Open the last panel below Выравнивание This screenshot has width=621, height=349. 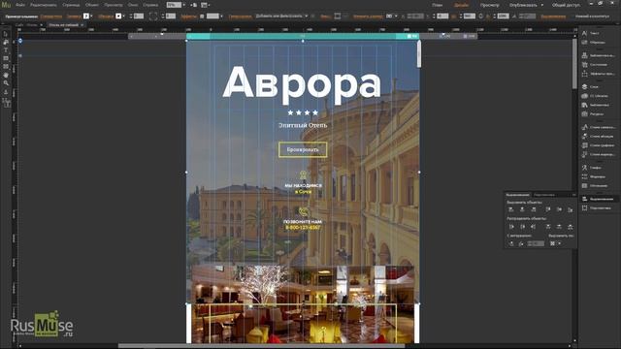598,208
